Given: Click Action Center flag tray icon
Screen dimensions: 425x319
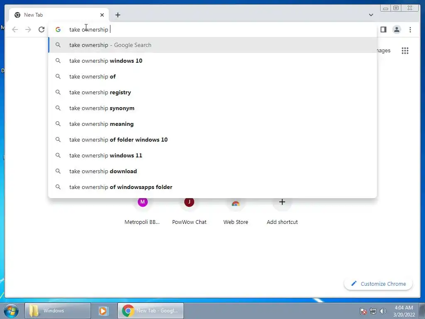Looking at the screenshot, I should point(363,311).
